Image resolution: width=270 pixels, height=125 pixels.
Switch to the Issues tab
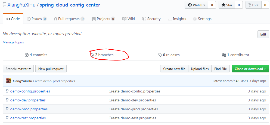coord(37,19)
